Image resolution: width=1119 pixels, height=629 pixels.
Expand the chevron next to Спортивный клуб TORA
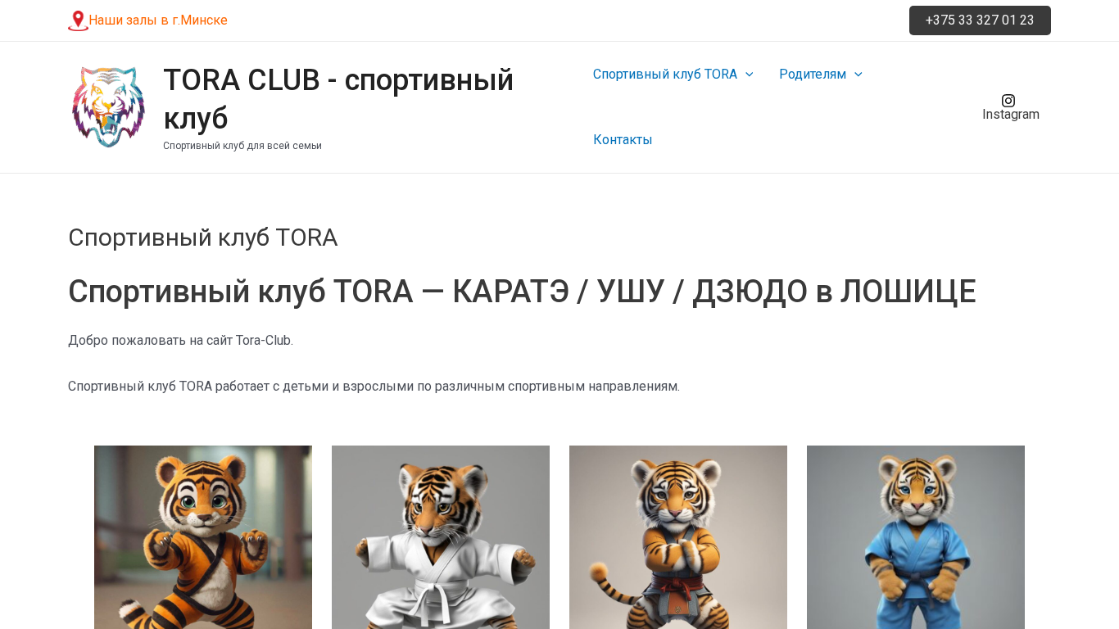749,75
